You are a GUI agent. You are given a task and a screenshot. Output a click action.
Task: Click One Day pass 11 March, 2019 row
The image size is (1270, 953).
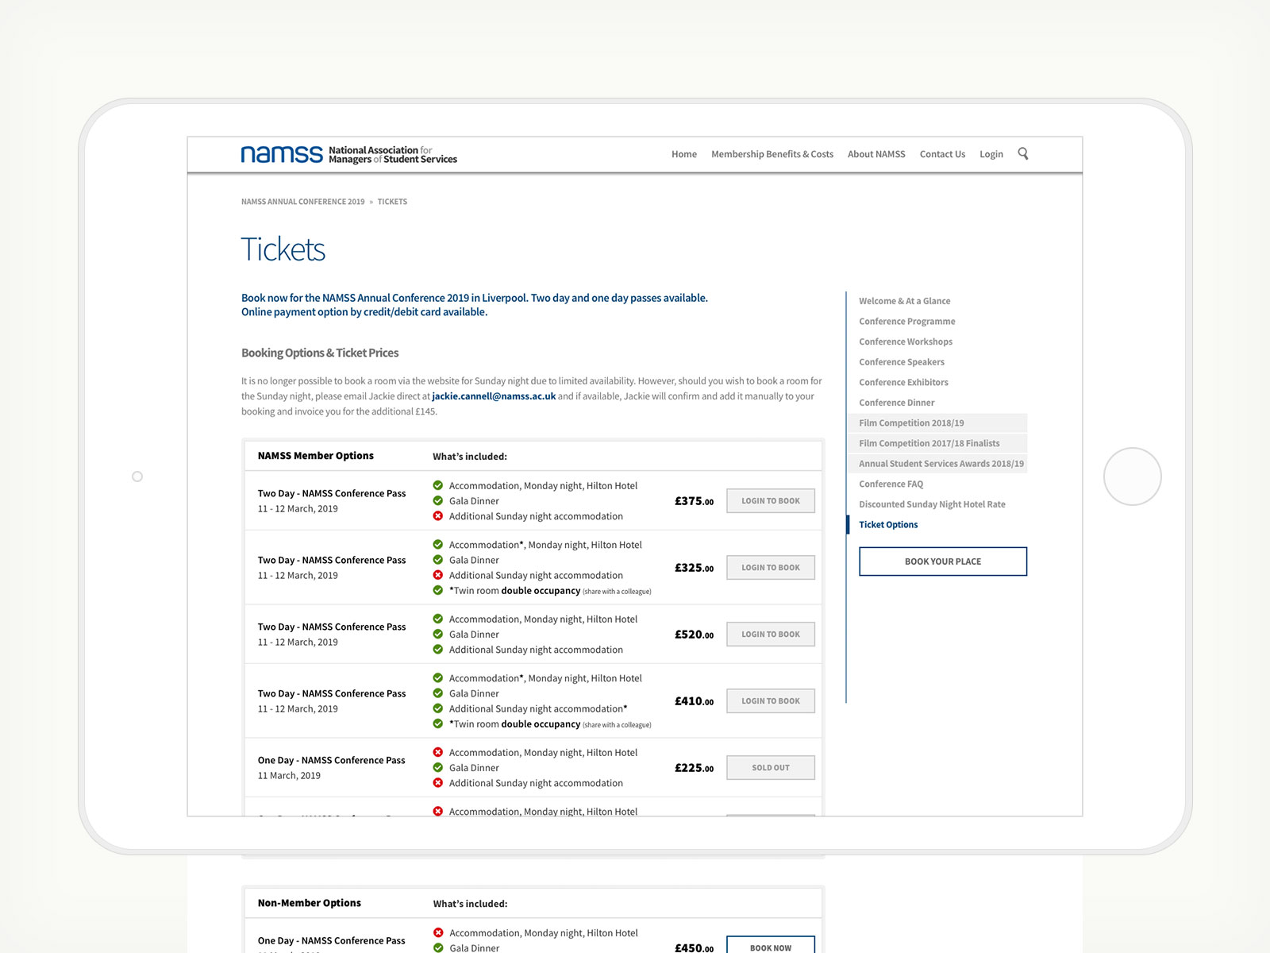[x=533, y=768]
